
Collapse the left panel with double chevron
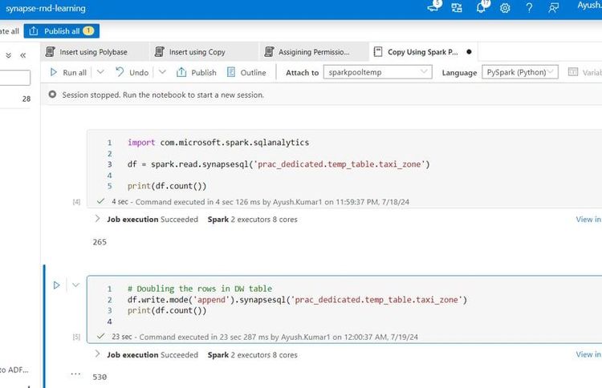[23, 55]
